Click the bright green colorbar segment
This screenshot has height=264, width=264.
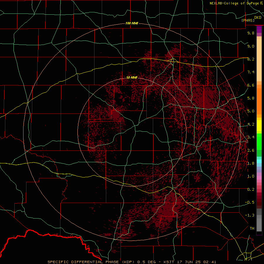(259, 142)
